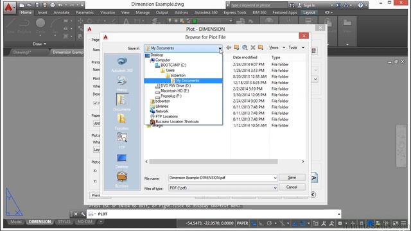Toggle the checkbox in Plot dialog left edge

(96, 103)
